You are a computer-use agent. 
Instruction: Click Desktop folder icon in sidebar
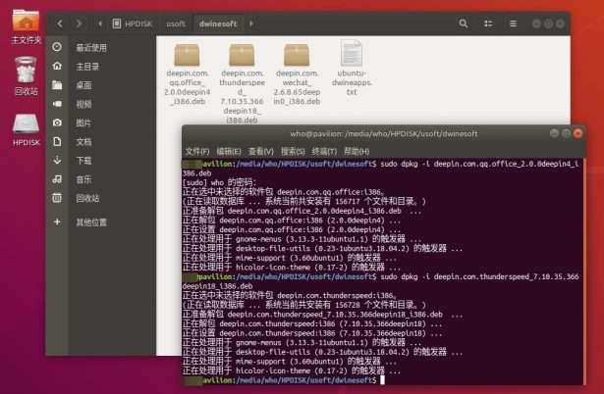coord(57,84)
